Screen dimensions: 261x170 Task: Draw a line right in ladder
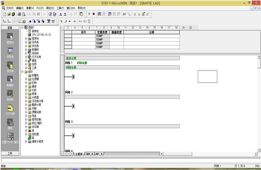pyautogui.click(x=74, y=21)
